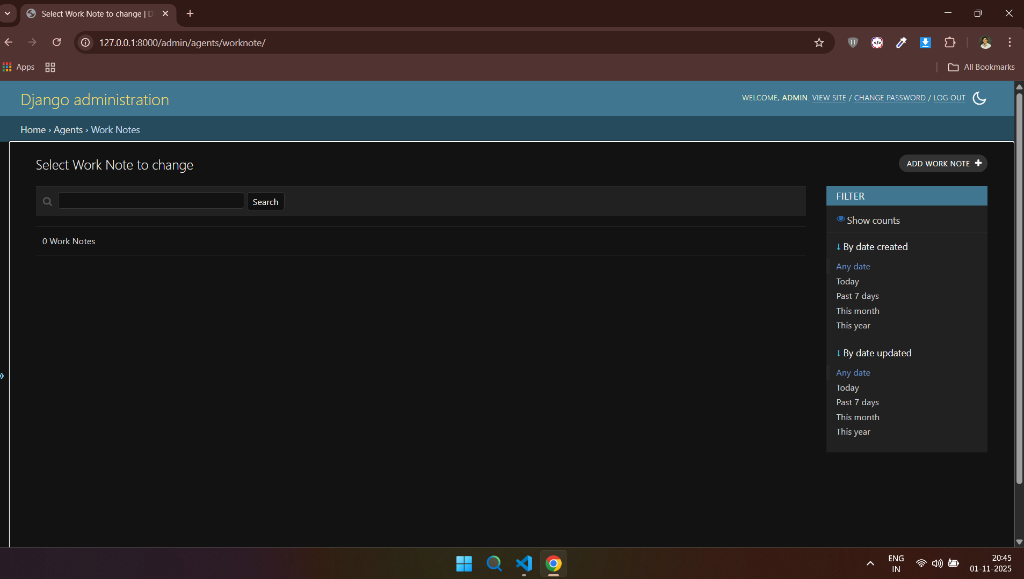
Task: Expand the navigation sidebar chevron
Action: [3, 376]
